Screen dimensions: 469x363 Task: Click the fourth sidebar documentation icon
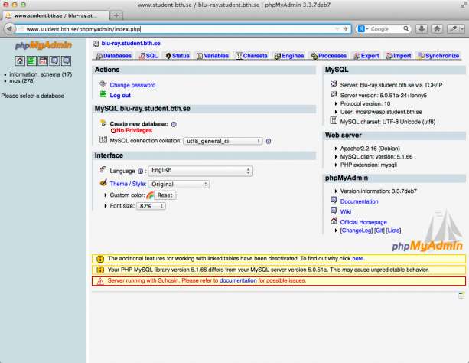pos(54,61)
